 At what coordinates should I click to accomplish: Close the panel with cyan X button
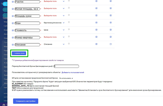point(5,4)
